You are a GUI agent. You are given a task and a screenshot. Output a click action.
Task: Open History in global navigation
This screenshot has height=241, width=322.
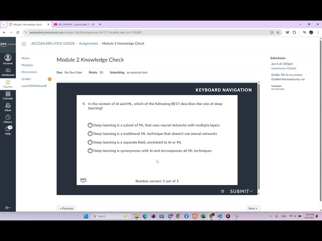pyautogui.click(x=8, y=119)
